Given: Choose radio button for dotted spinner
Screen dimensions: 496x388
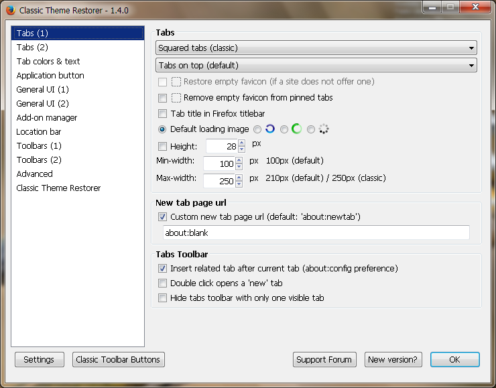Looking at the screenshot, I should pos(311,129).
